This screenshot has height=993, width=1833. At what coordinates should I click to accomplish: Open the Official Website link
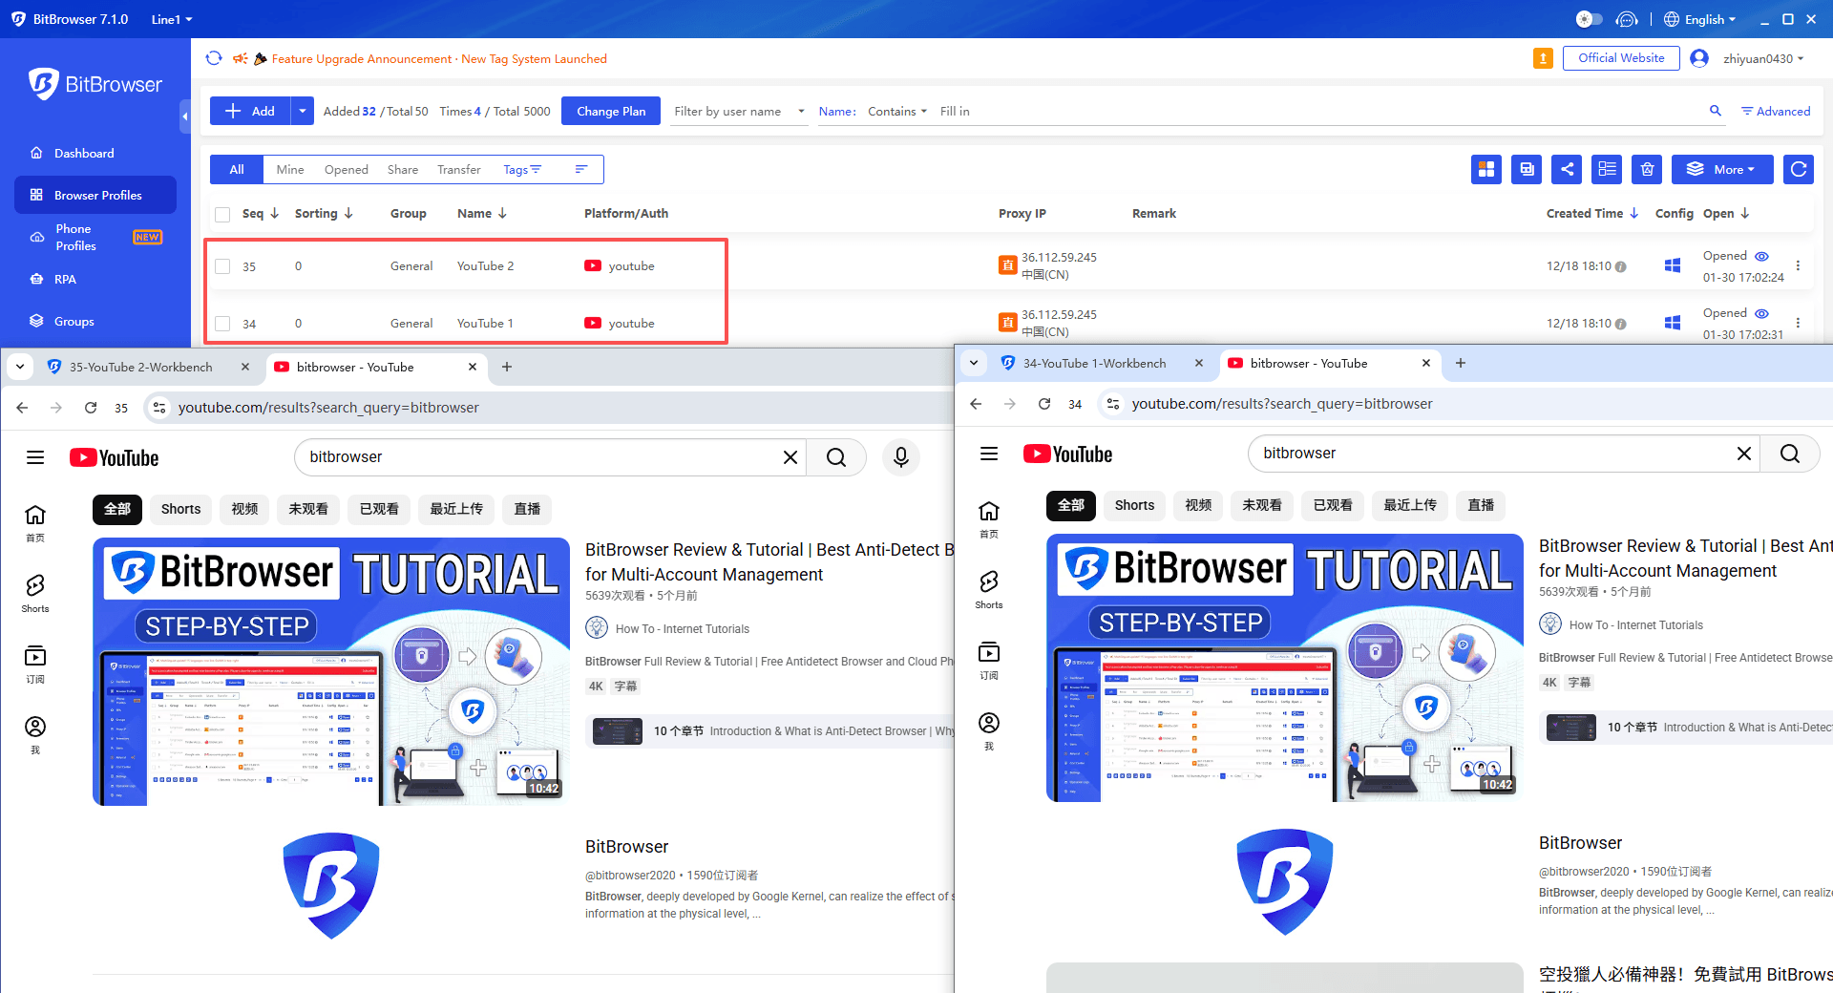pos(1620,57)
